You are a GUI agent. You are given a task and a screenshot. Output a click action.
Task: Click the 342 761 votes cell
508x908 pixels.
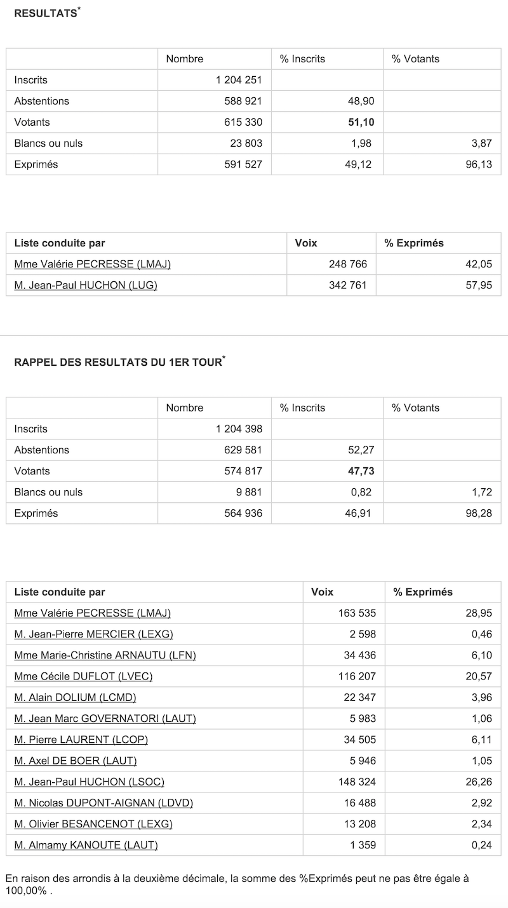click(347, 285)
